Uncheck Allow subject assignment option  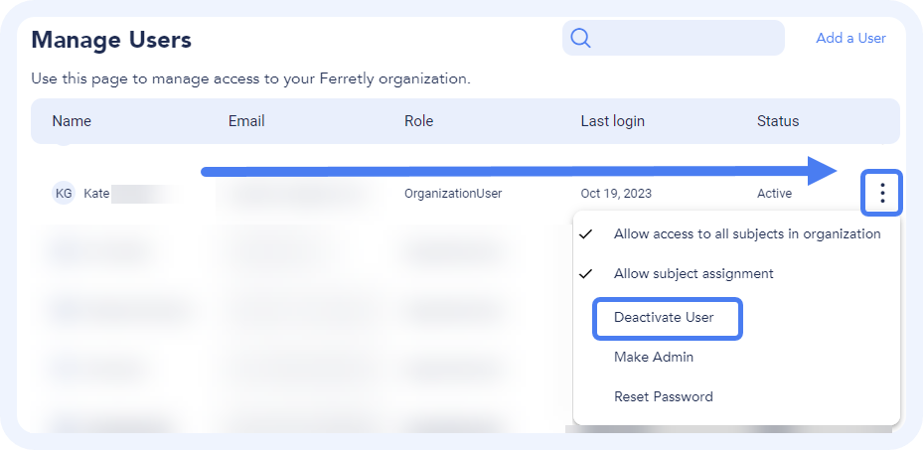tap(692, 273)
